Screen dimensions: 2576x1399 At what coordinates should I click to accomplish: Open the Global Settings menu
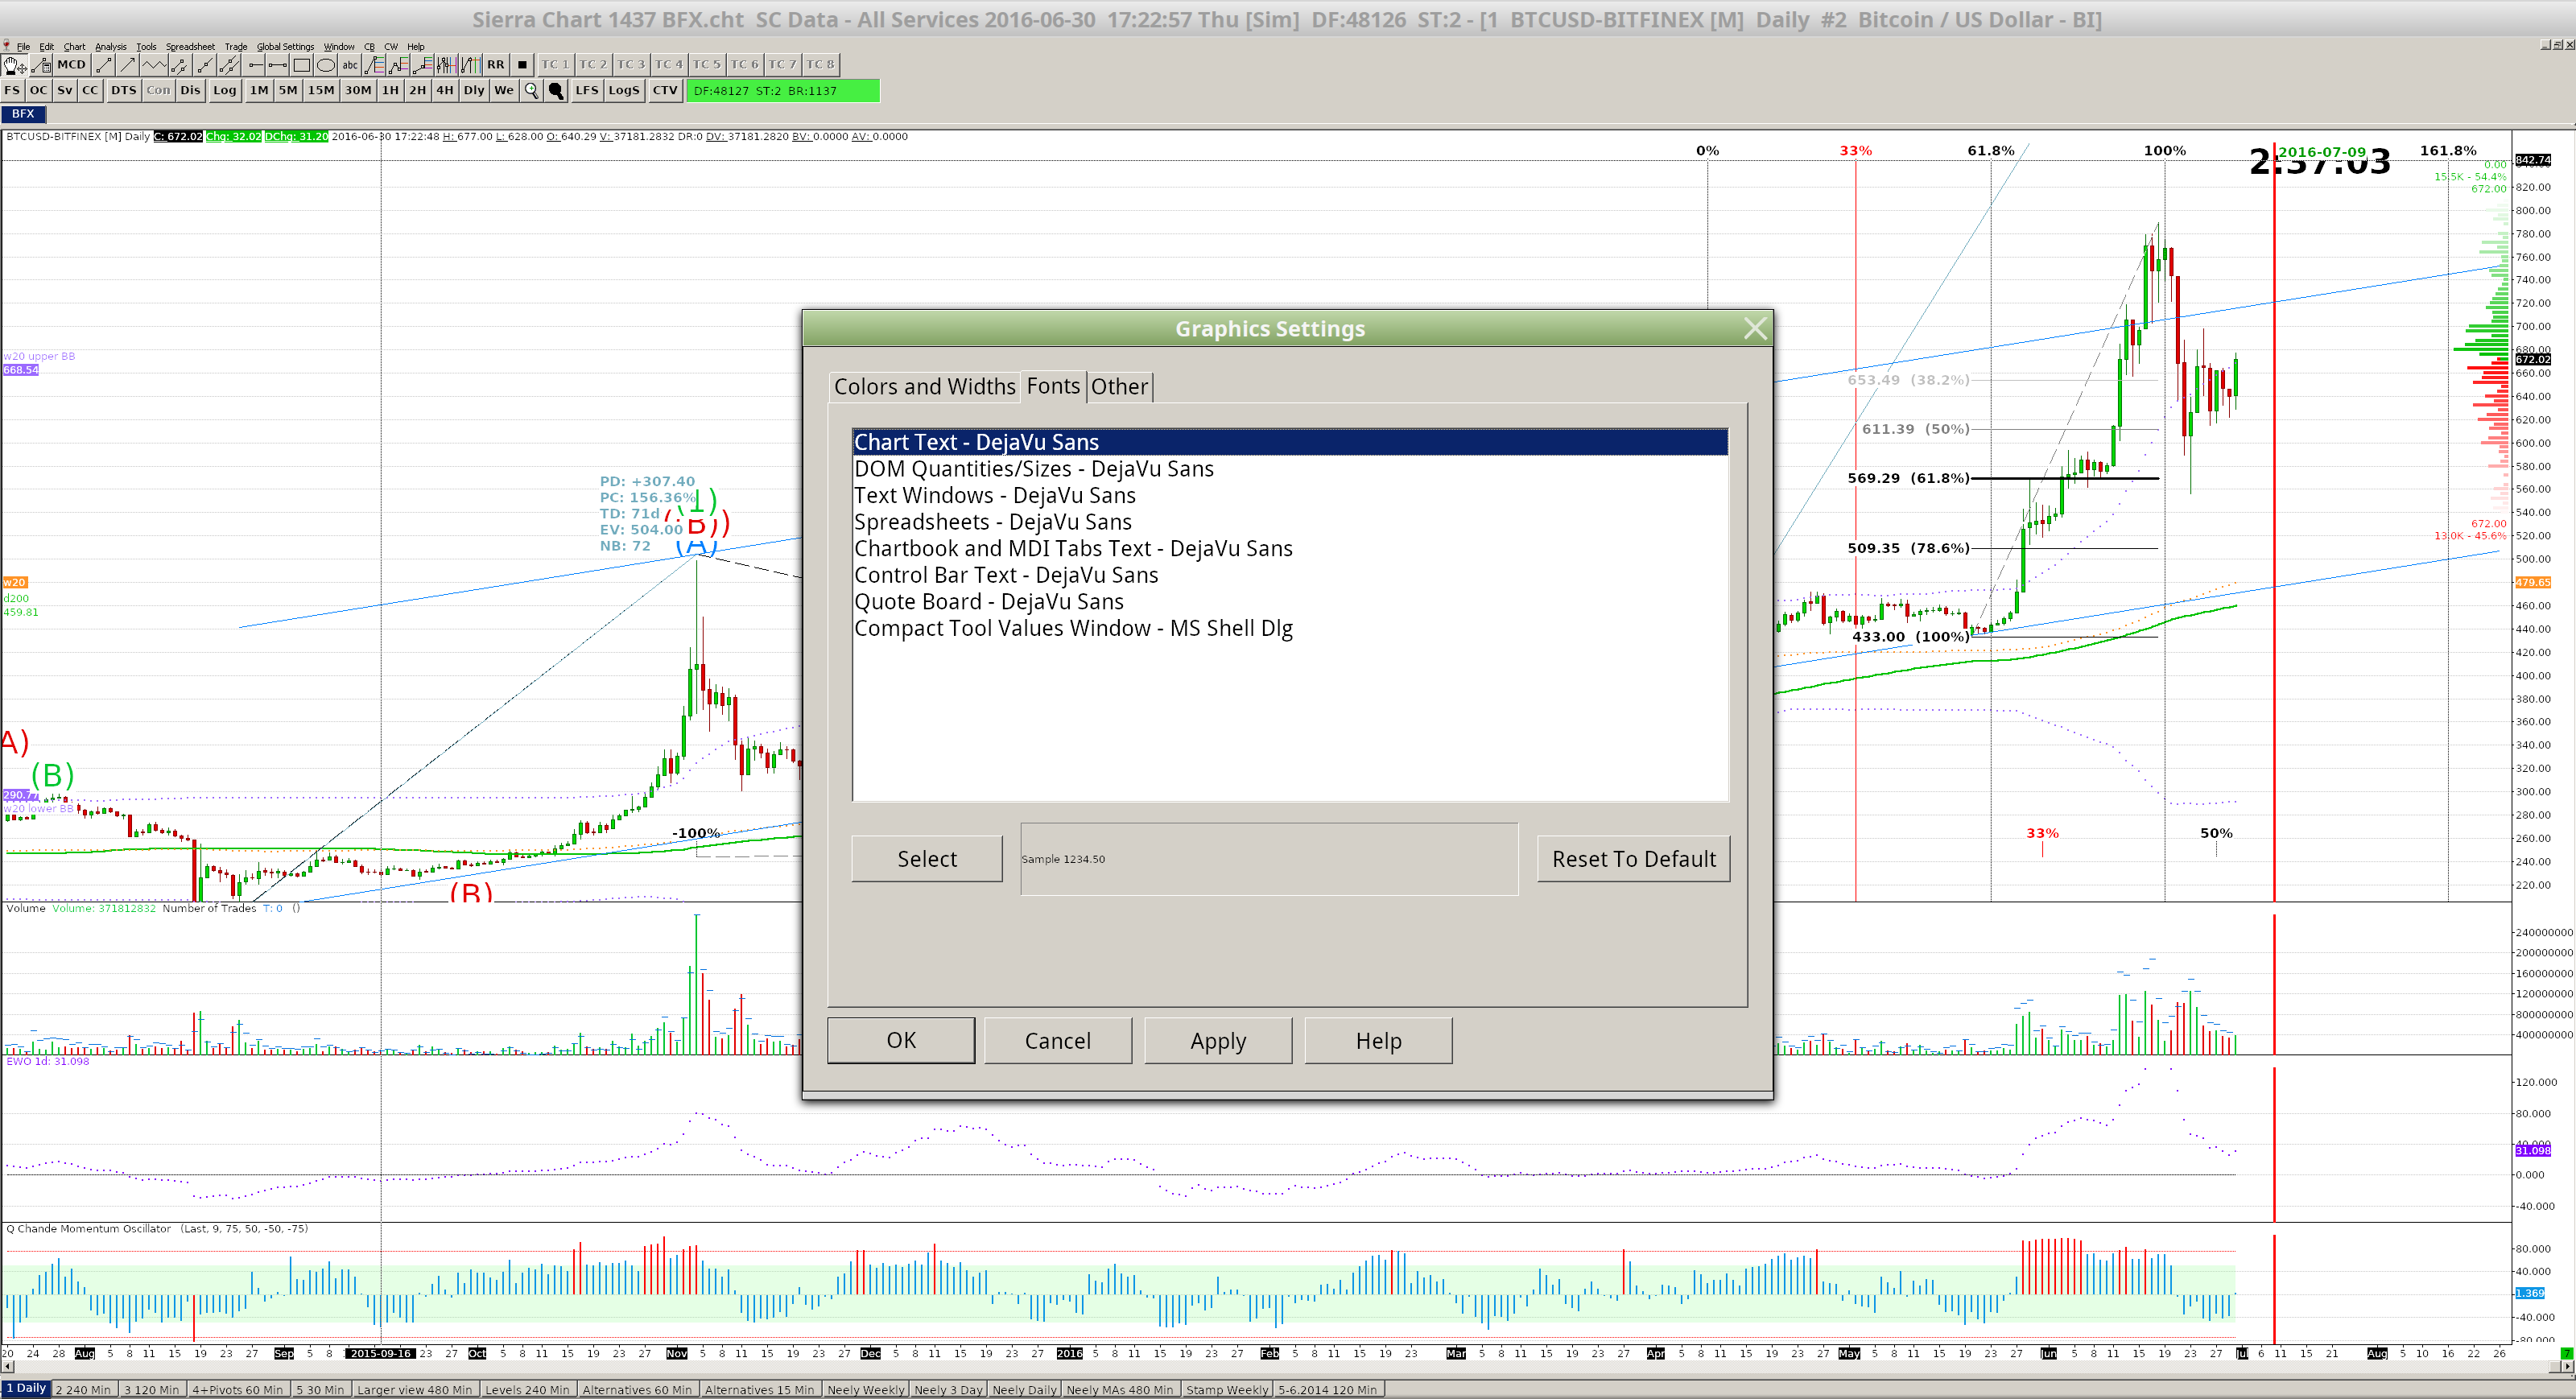(x=285, y=47)
